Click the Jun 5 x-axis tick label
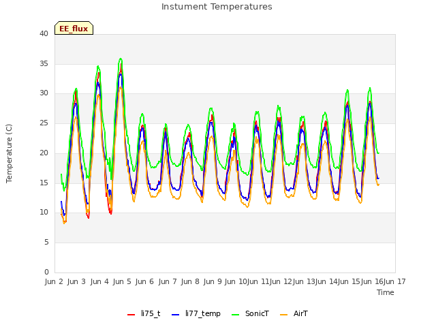Screen dimensions: 436x327 tap(122, 281)
